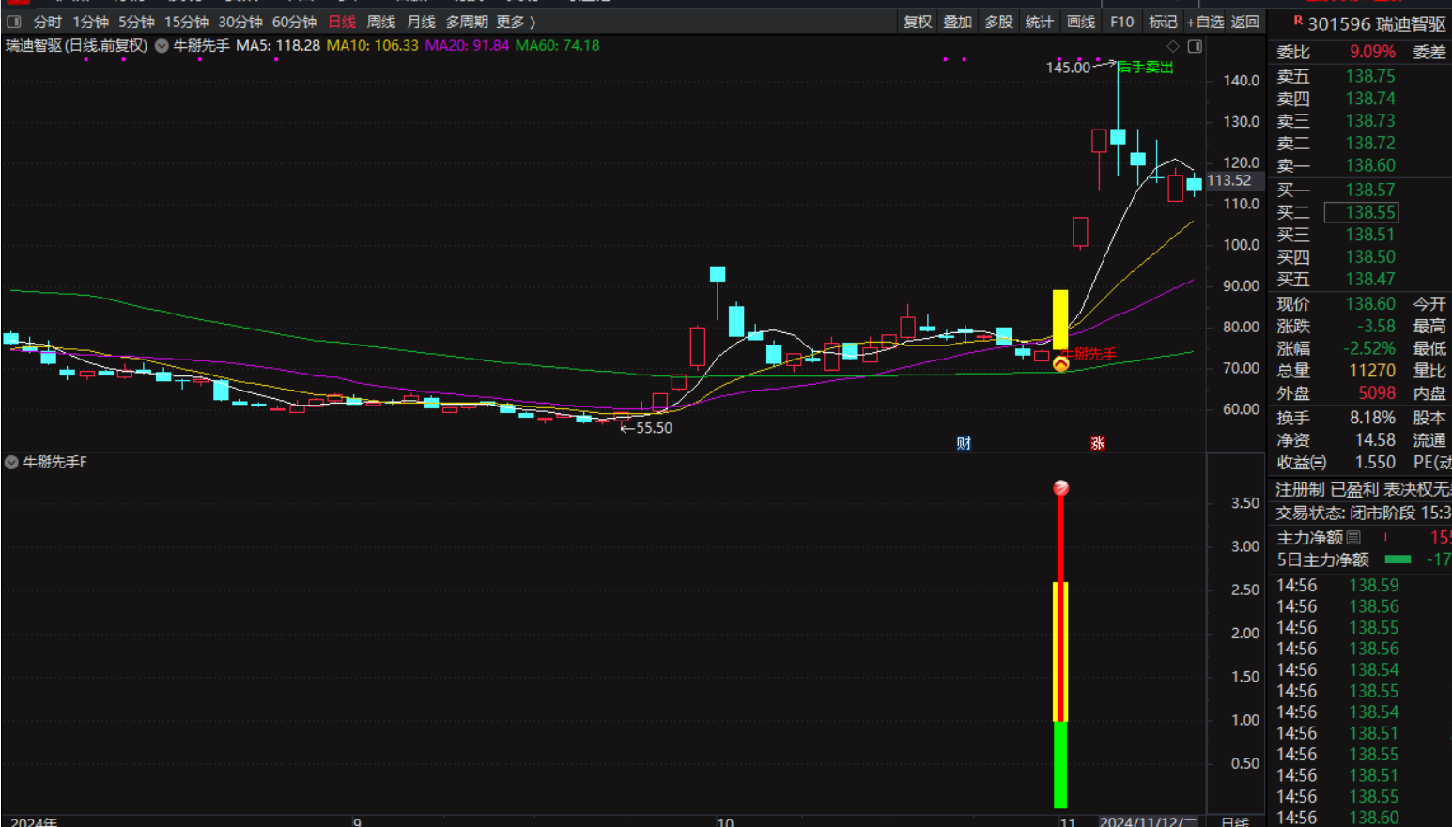
Task: Click the 返回 back button
Action: click(x=1245, y=22)
